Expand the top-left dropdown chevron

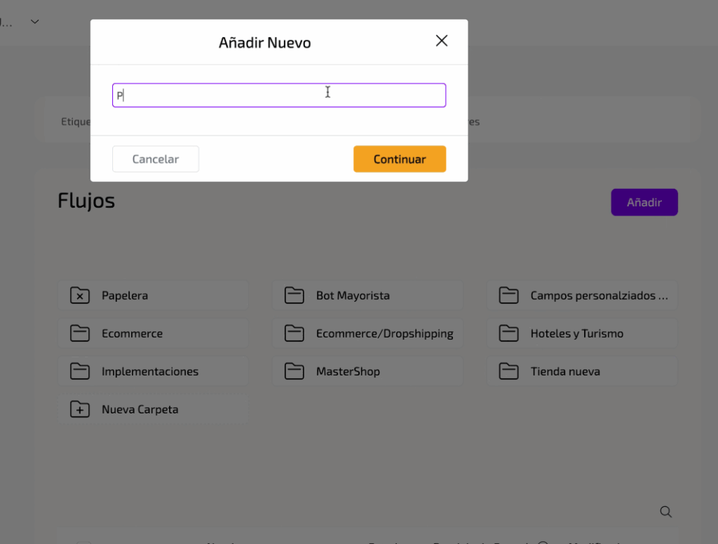[x=35, y=22]
